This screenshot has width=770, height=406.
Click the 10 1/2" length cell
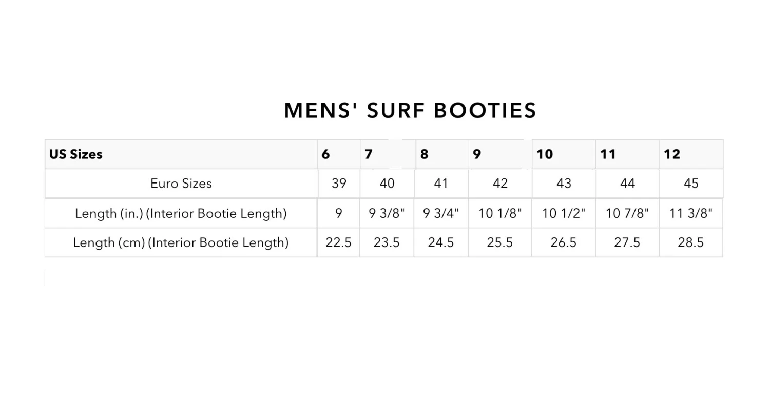564,213
